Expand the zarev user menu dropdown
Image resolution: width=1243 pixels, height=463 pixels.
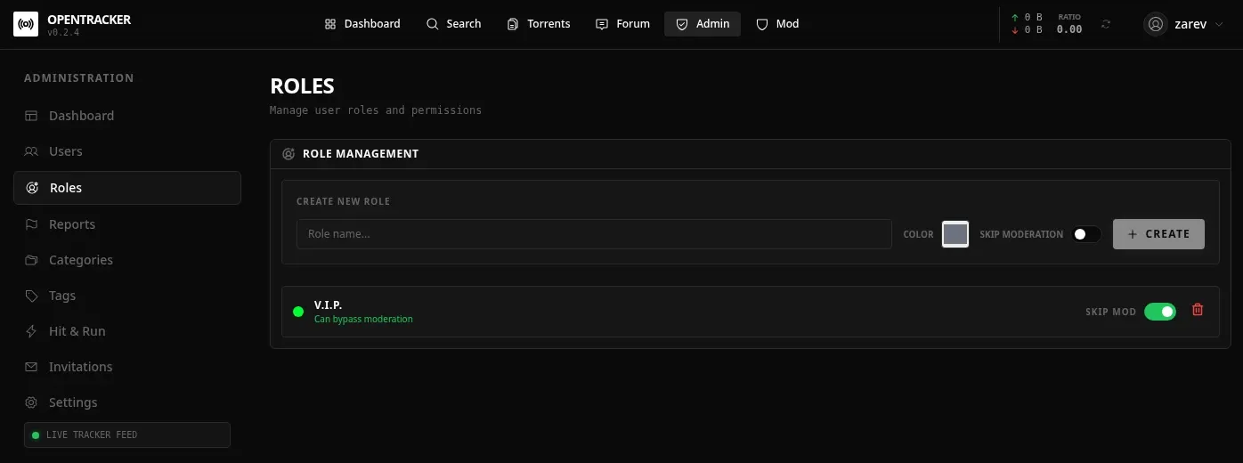[x=1216, y=24]
